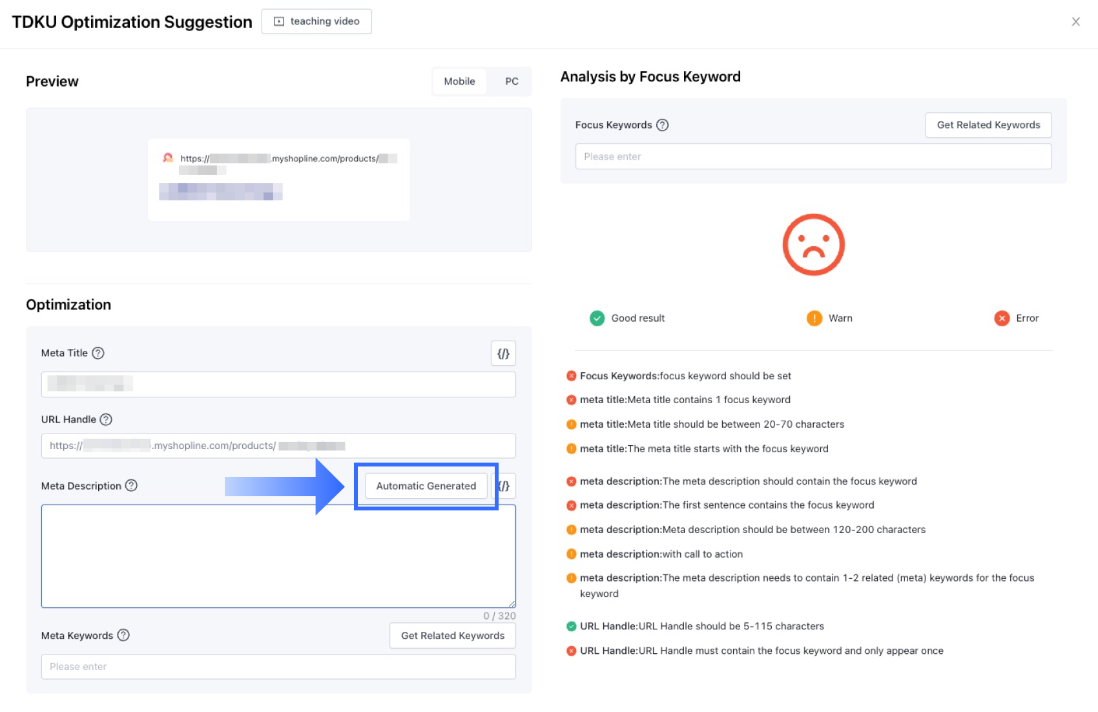Click the Meta Keywords help icon

[x=123, y=635]
